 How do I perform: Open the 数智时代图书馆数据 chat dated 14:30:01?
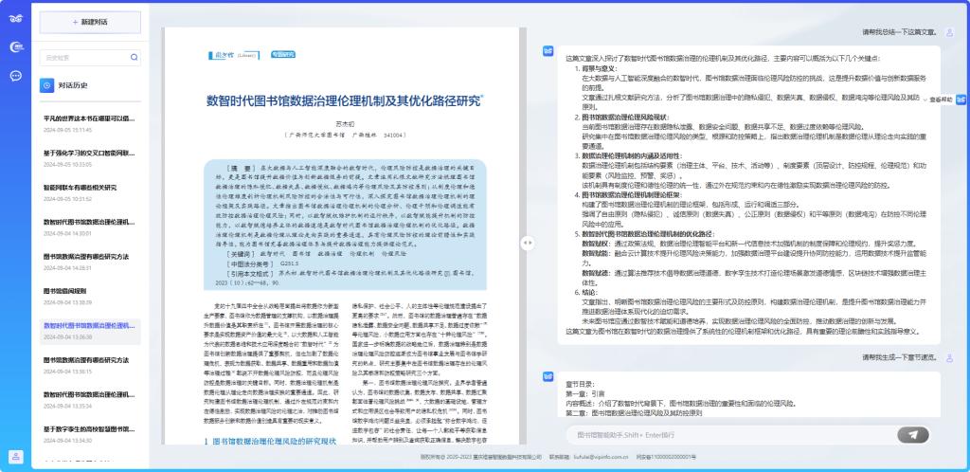click(x=89, y=227)
